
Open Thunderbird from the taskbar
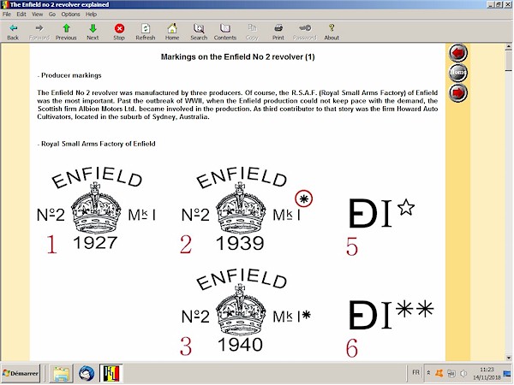point(87,373)
